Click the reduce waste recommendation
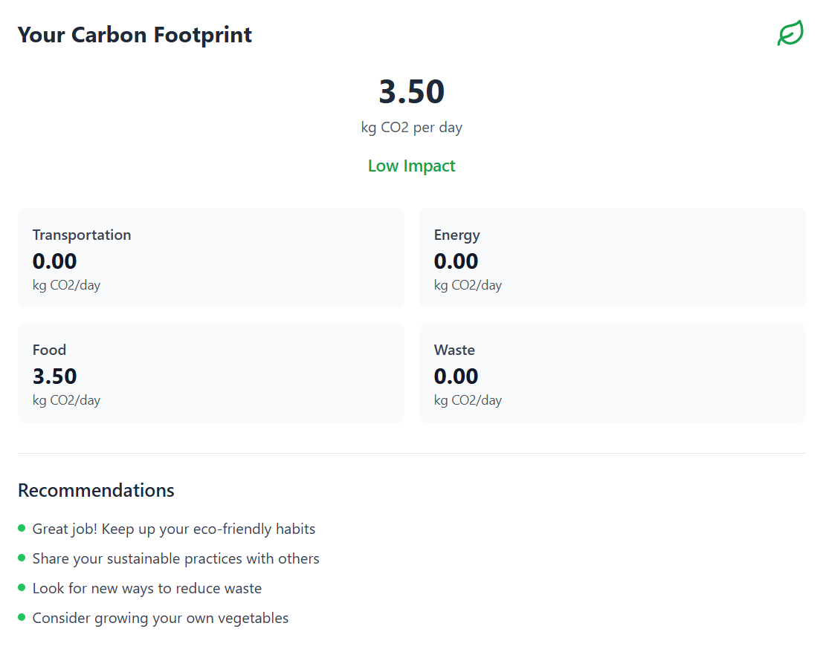The width and height of the screenshot is (823, 646). pyautogui.click(x=147, y=588)
